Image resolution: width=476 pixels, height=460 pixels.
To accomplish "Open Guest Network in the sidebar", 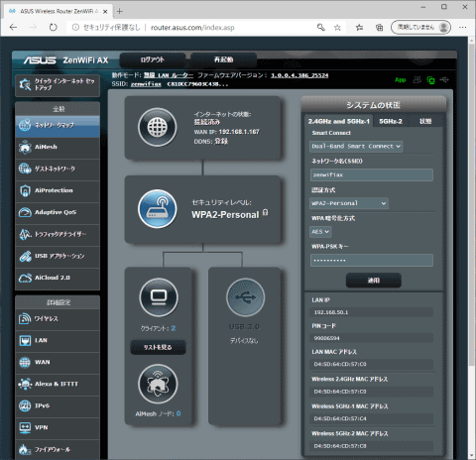I will pos(58,169).
